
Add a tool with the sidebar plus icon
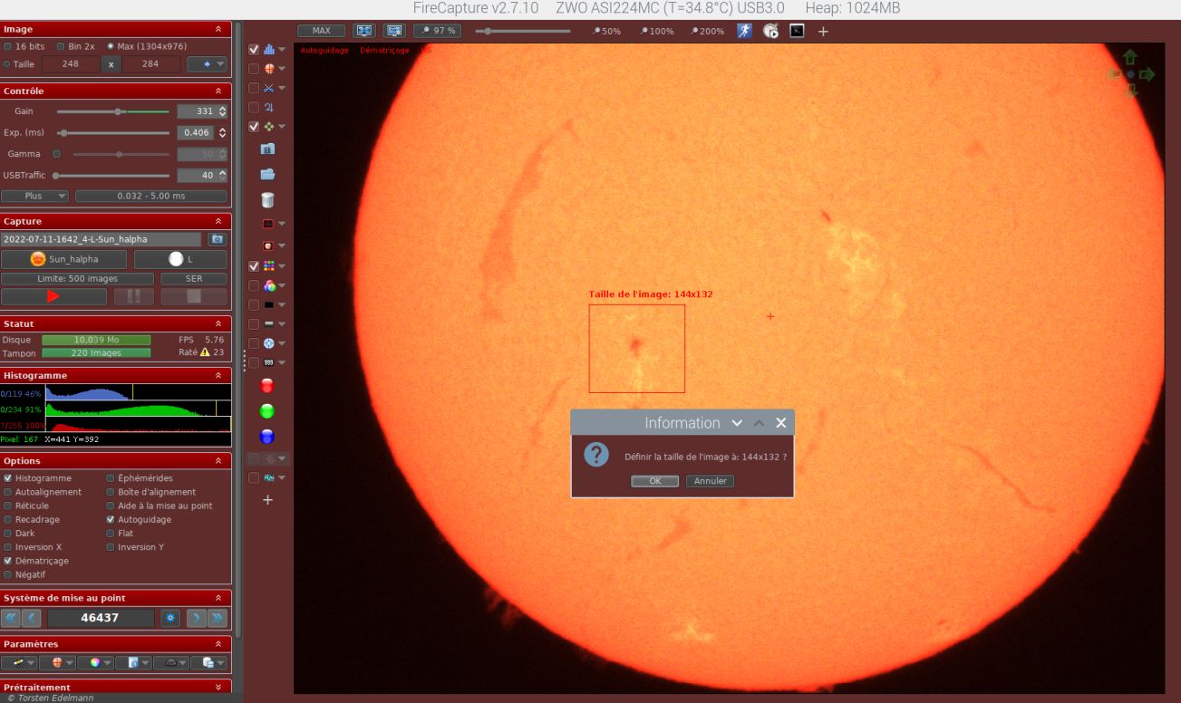click(267, 500)
